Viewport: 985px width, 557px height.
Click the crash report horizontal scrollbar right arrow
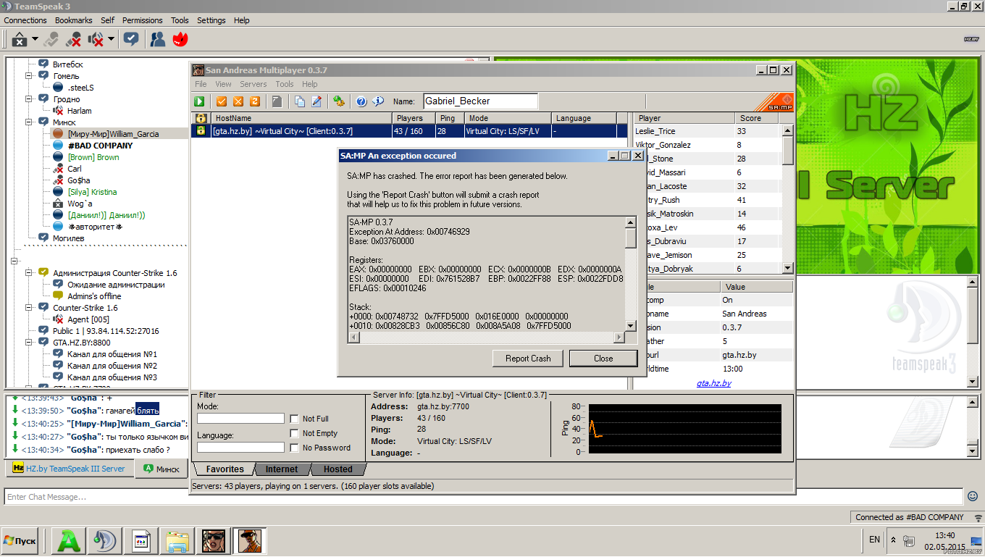(619, 338)
